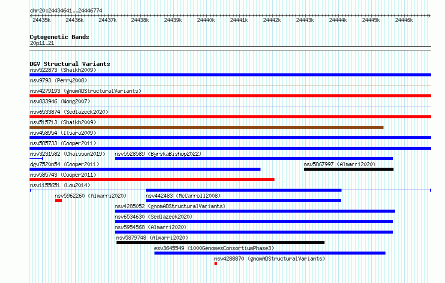Select the blue bar for nsv585733
The height and width of the screenshot is (283, 445).
[230, 148]
